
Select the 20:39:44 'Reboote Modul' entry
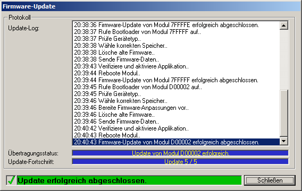click(x=176, y=73)
